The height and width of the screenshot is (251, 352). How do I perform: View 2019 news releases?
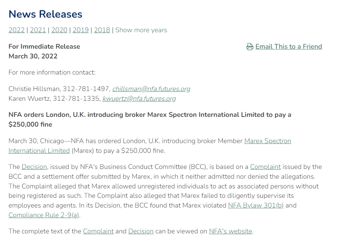(81, 30)
